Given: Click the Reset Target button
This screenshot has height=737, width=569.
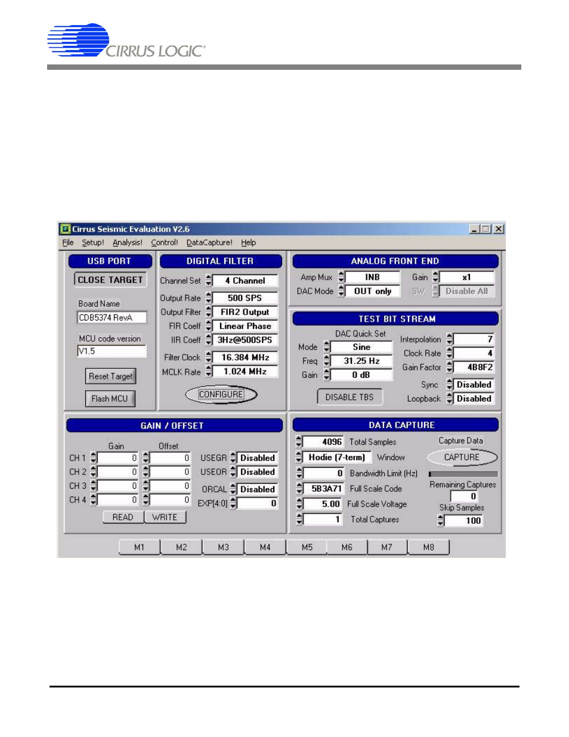Looking at the screenshot, I should (110, 377).
